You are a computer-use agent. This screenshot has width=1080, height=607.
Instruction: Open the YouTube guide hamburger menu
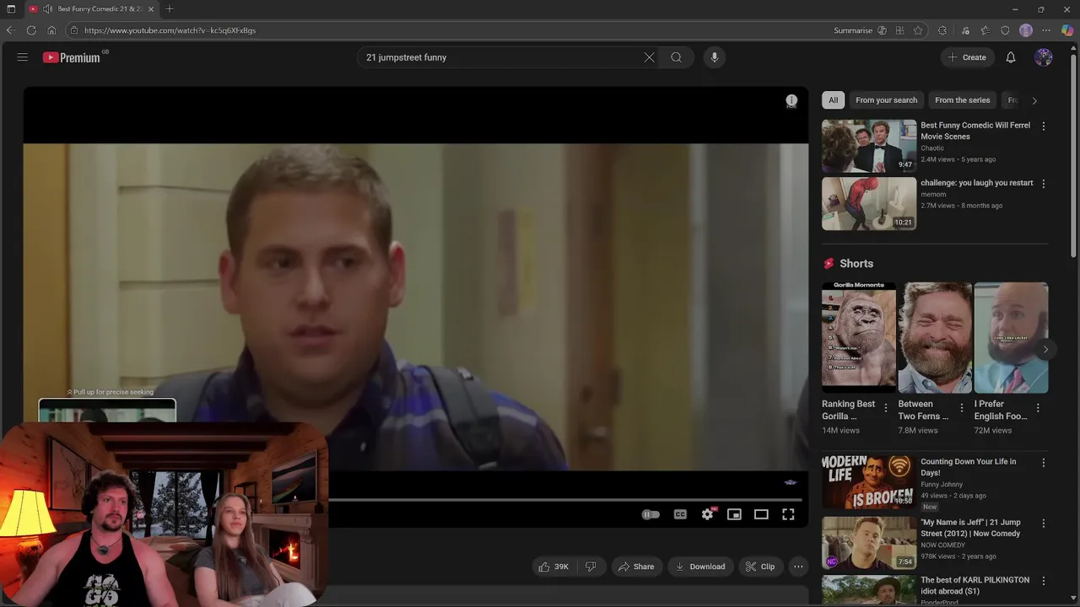click(23, 57)
